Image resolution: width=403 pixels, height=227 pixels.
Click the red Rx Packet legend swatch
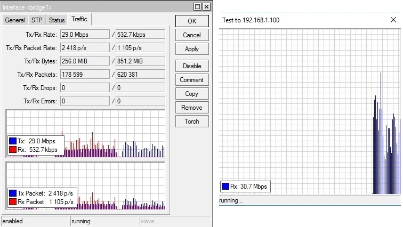(x=12, y=202)
